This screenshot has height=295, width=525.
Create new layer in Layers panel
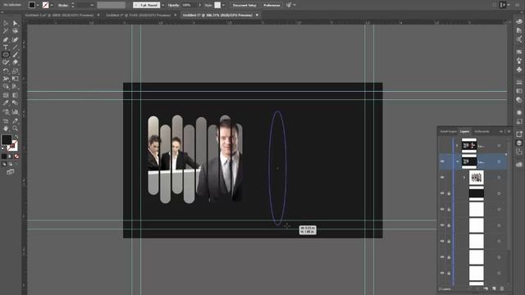click(x=494, y=288)
